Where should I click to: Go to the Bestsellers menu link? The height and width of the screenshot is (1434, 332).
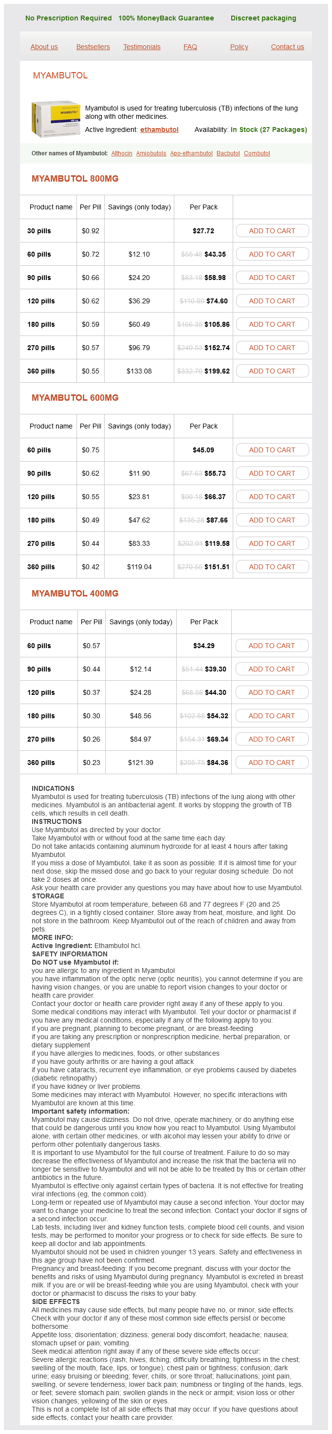[93, 47]
